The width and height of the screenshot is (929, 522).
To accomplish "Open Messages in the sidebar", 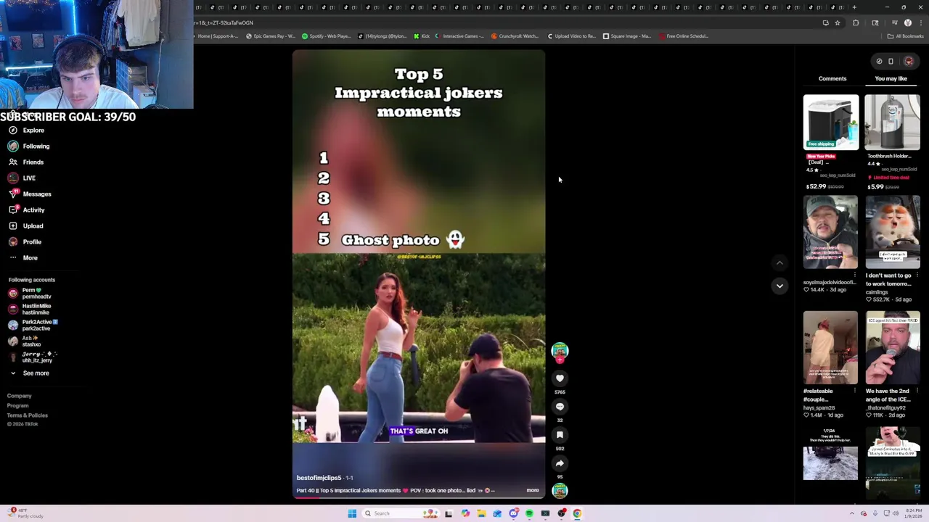I will (30, 194).
